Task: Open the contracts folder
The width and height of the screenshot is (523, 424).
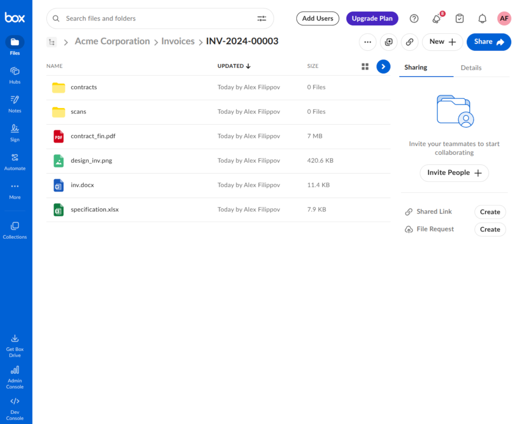Action: coord(84,87)
